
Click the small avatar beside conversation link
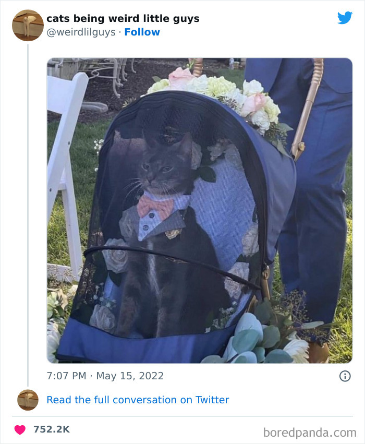pyautogui.click(x=28, y=400)
